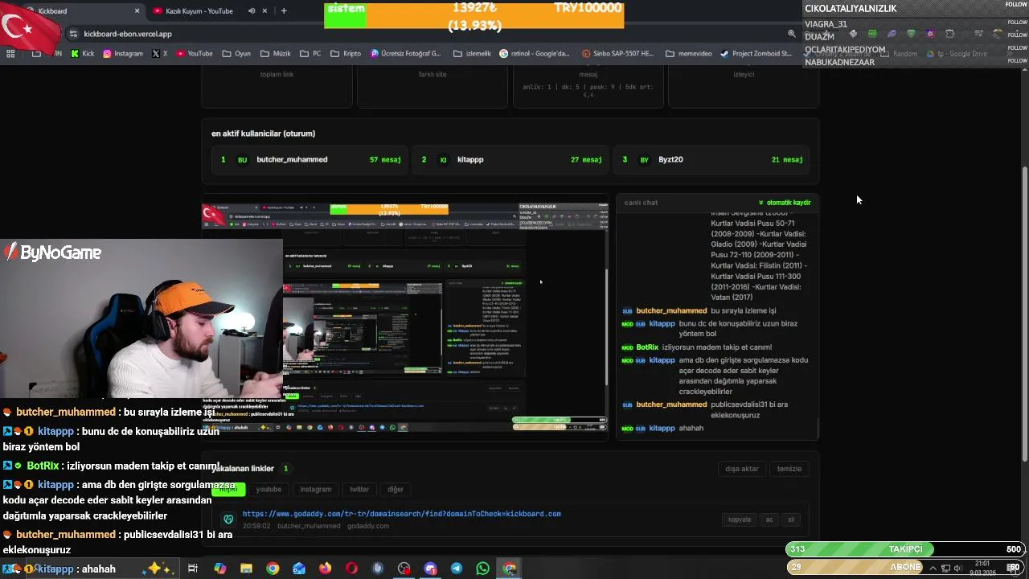This screenshot has height=579, width=1029.
Task: Click the green godaddy site icon
Action: pos(228,519)
